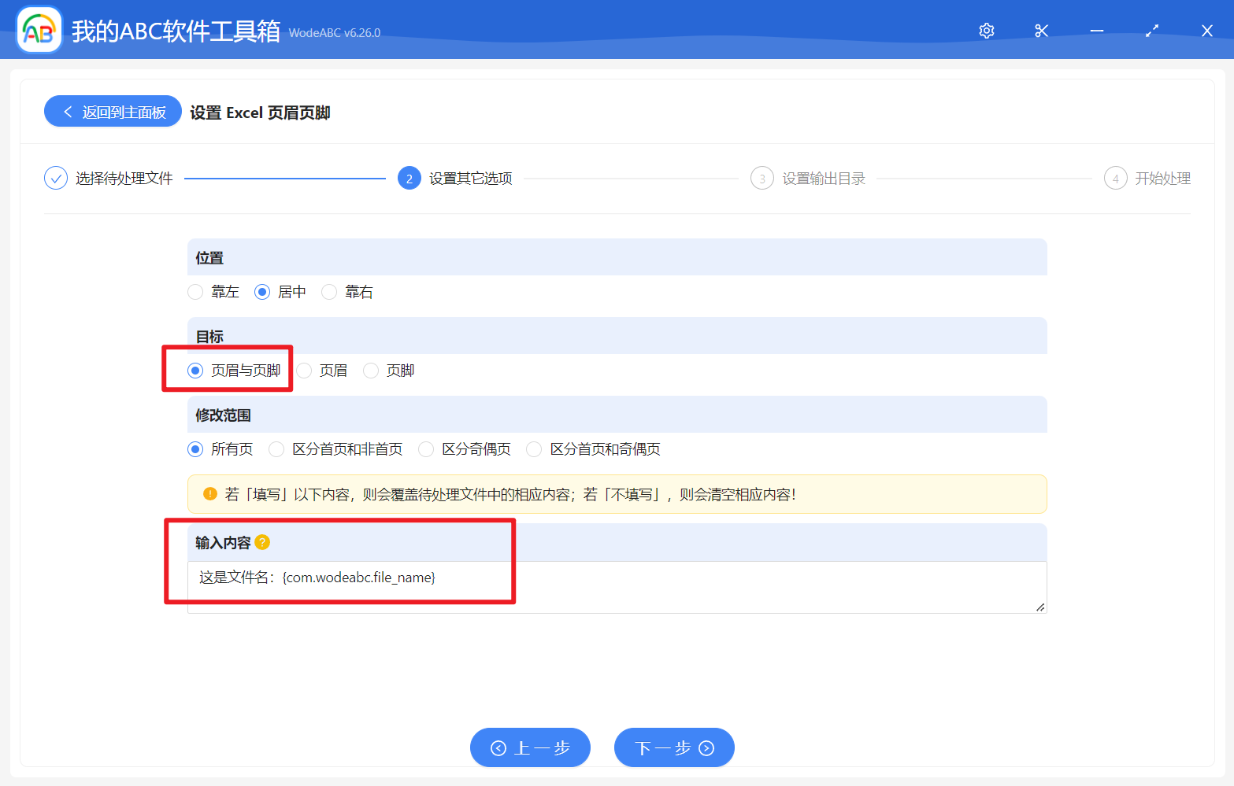The height and width of the screenshot is (786, 1234).
Task: Click the 上一步 button
Action: pyautogui.click(x=529, y=747)
